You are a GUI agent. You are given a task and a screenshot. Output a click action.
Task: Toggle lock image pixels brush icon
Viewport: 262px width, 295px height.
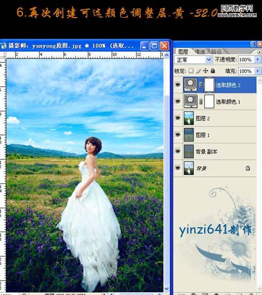coord(199,71)
